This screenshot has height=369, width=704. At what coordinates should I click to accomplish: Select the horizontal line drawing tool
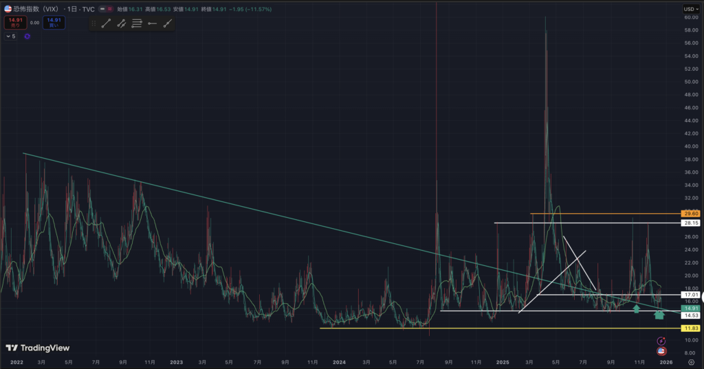(152, 23)
